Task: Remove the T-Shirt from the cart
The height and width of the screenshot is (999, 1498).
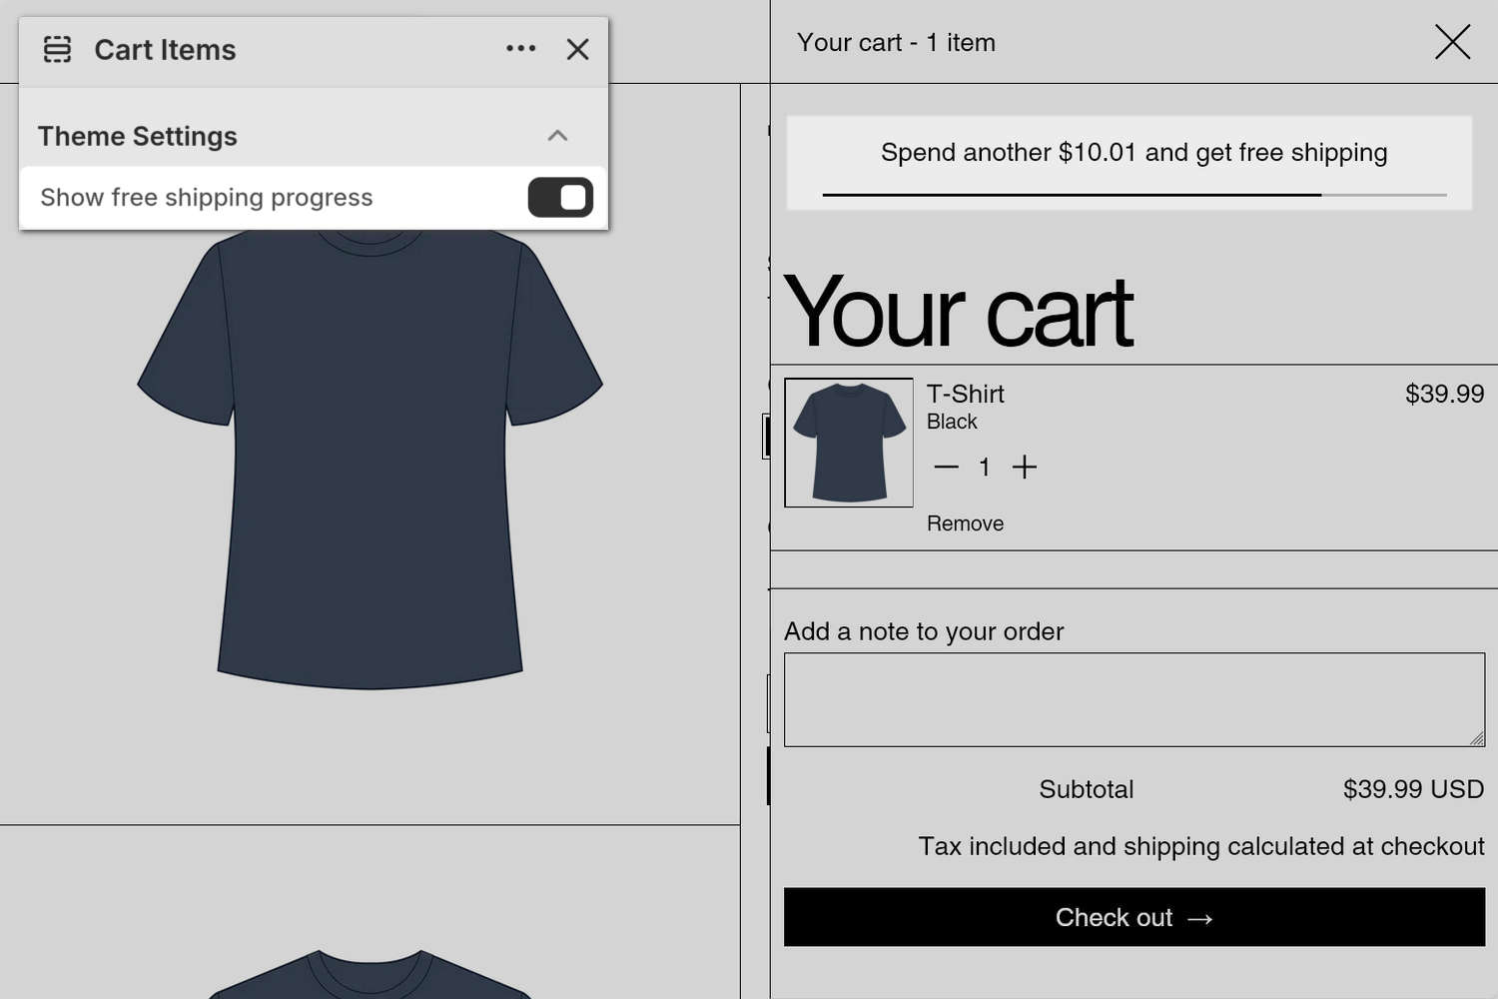Action: tap(965, 523)
